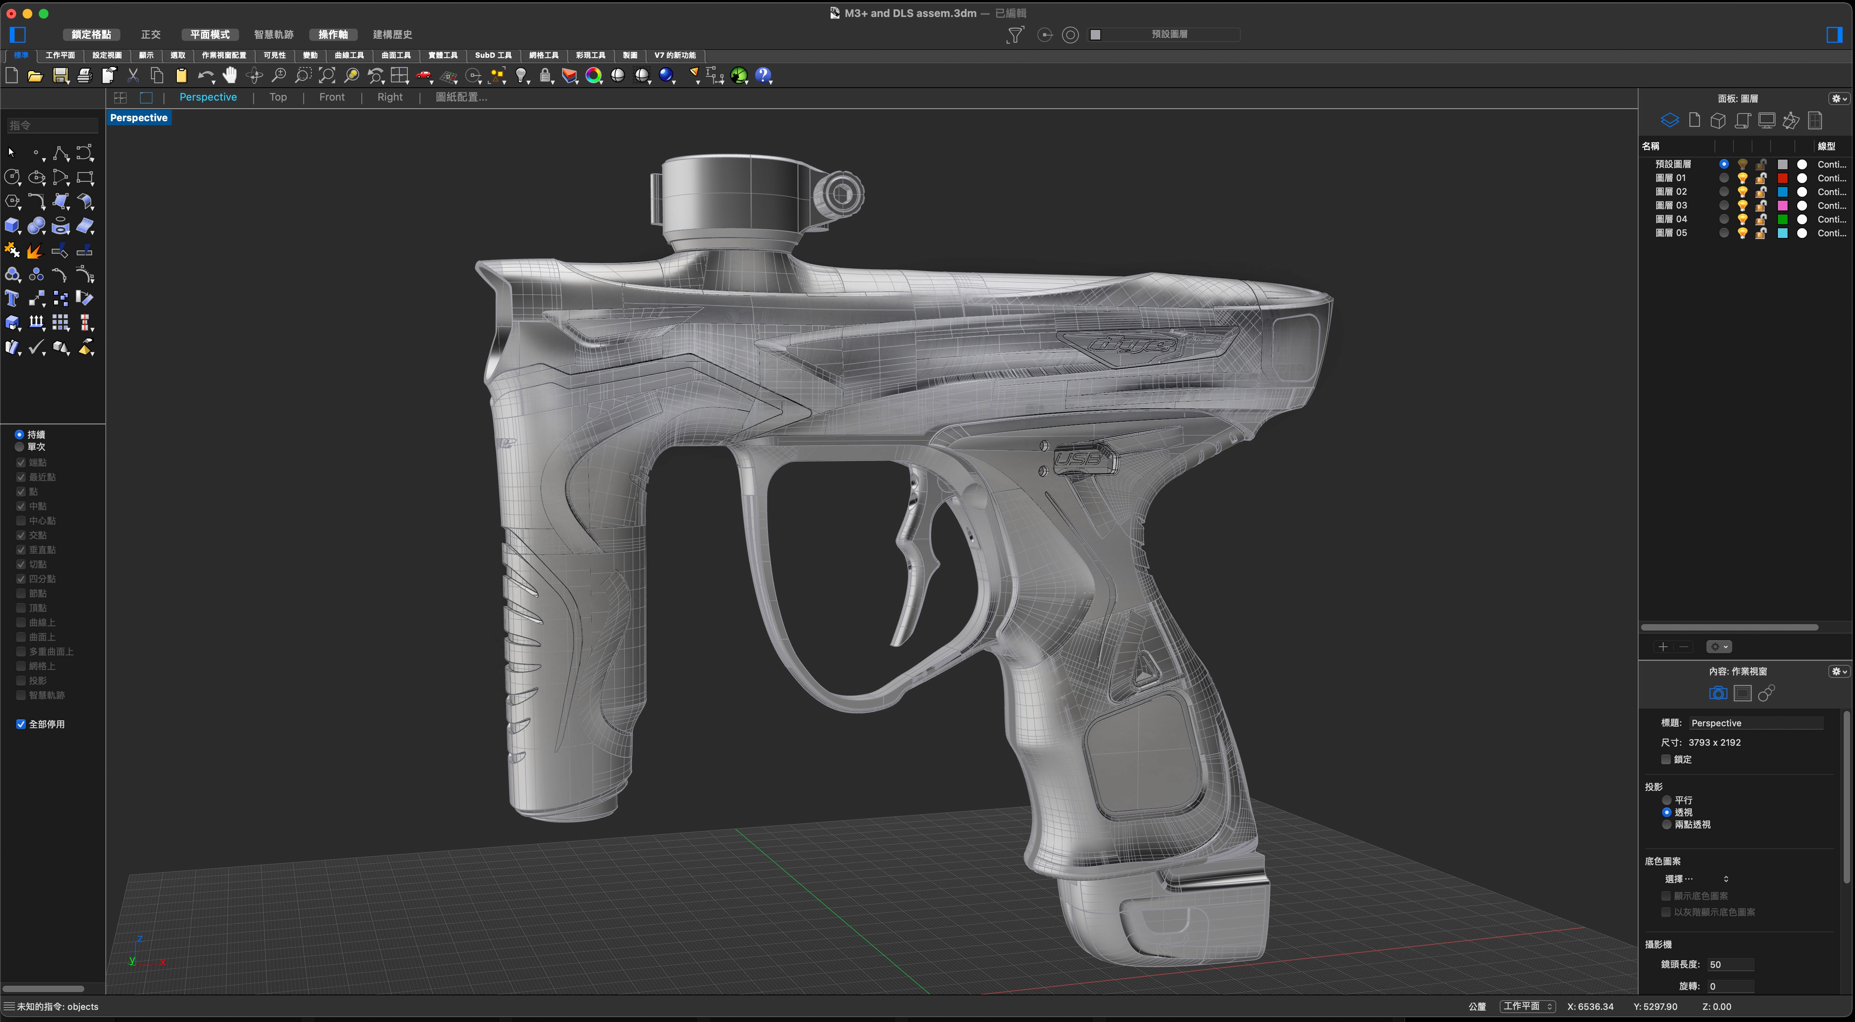Click the New file icon in the toolbar

point(12,76)
